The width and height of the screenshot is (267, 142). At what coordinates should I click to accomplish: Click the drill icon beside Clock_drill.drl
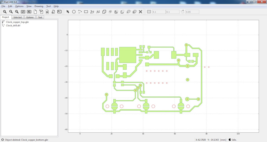(x=3, y=26)
